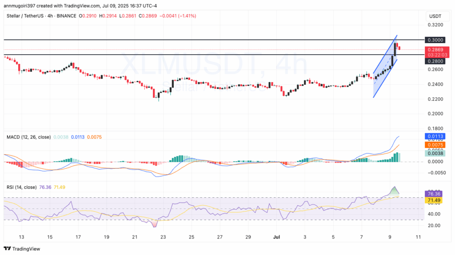Click the purple 76.36 value in RSI legend
Image resolution: width=455 pixels, height=255 pixels.
click(45, 187)
